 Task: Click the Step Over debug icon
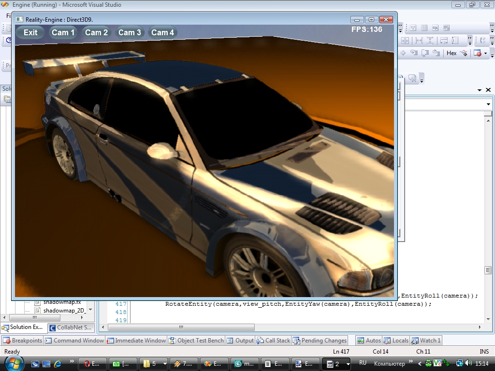[x=425, y=53]
